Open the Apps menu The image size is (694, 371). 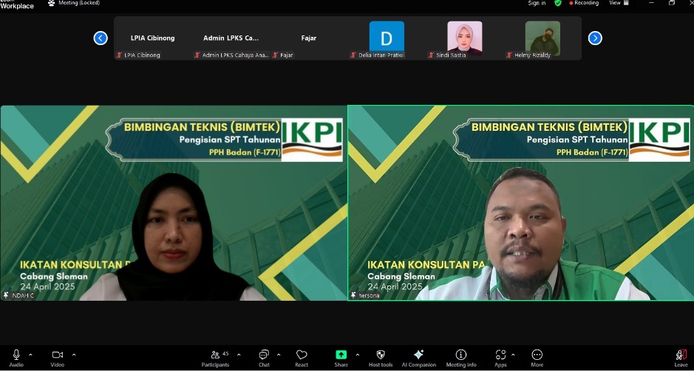(x=500, y=358)
